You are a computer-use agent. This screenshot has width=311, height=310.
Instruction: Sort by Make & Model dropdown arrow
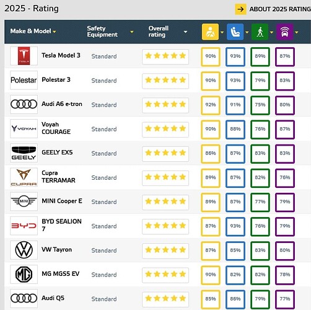[55, 32]
